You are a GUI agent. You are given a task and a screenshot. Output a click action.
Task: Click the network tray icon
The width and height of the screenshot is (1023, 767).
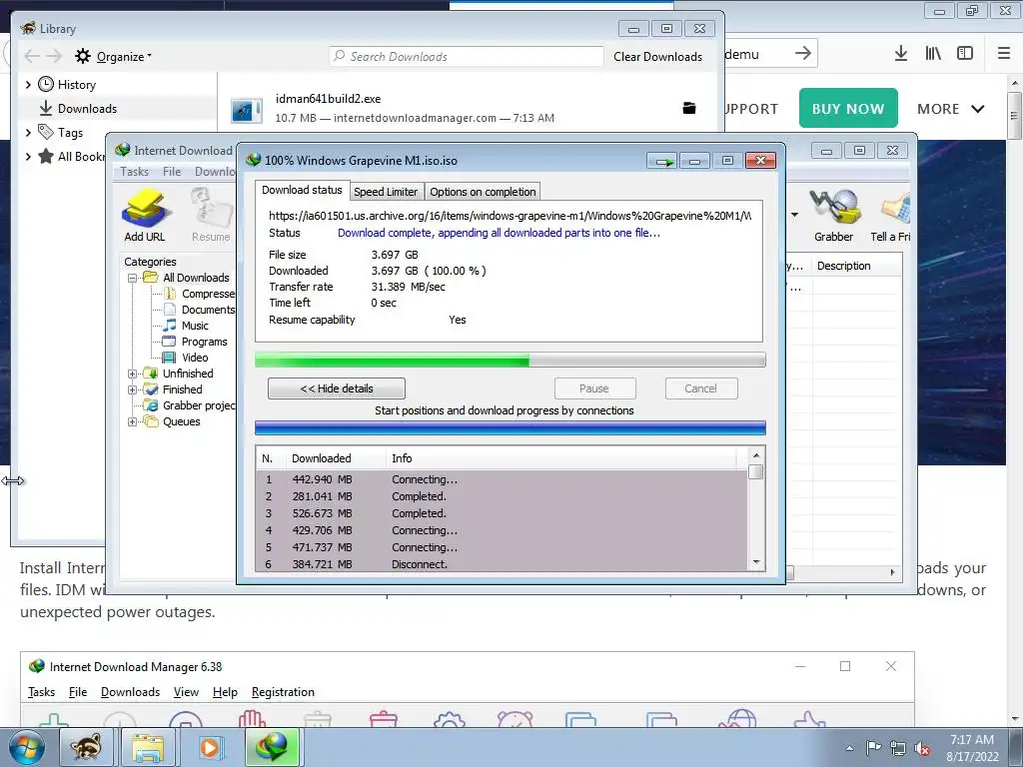pyautogui.click(x=898, y=748)
